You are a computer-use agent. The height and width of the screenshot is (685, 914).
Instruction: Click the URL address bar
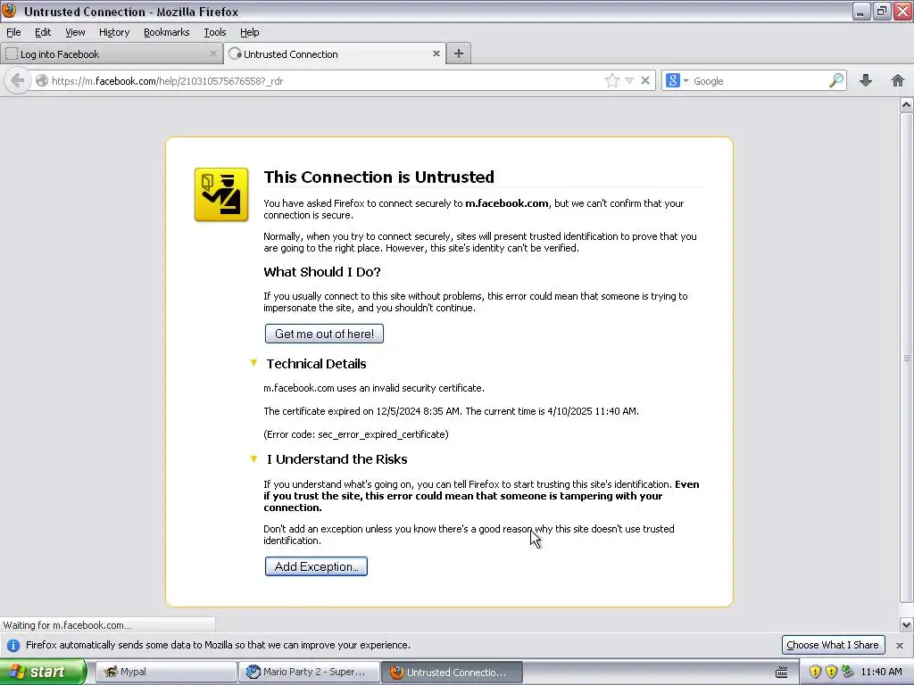coord(327,81)
